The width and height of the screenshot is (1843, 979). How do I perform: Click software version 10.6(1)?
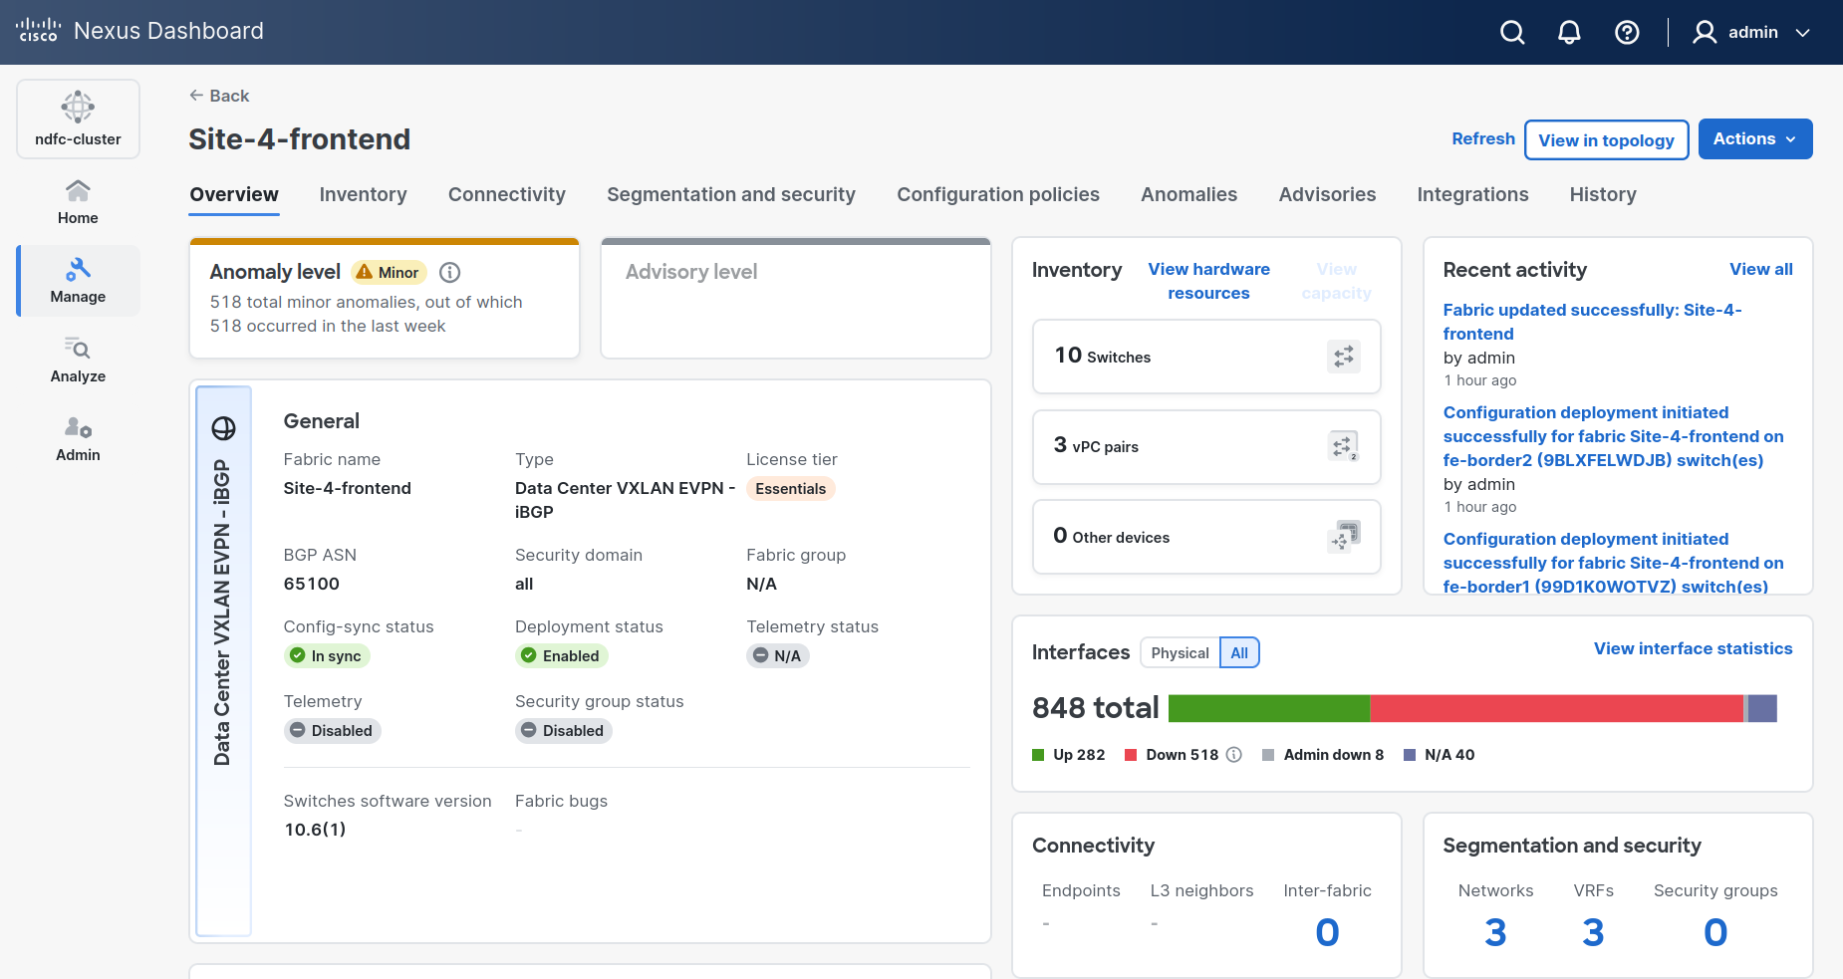(x=315, y=830)
